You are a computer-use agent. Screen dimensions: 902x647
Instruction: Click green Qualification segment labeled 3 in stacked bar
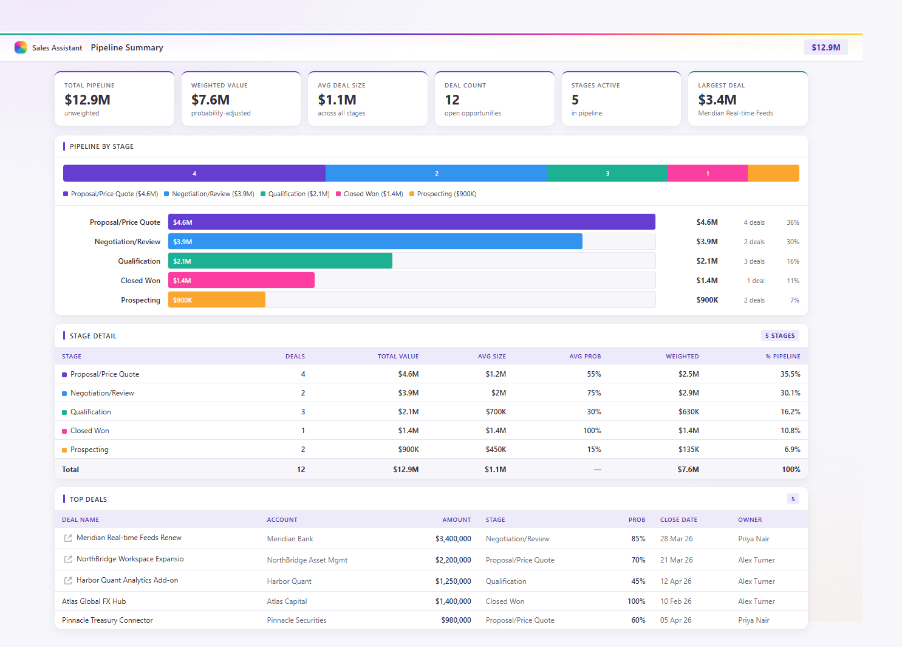607,173
